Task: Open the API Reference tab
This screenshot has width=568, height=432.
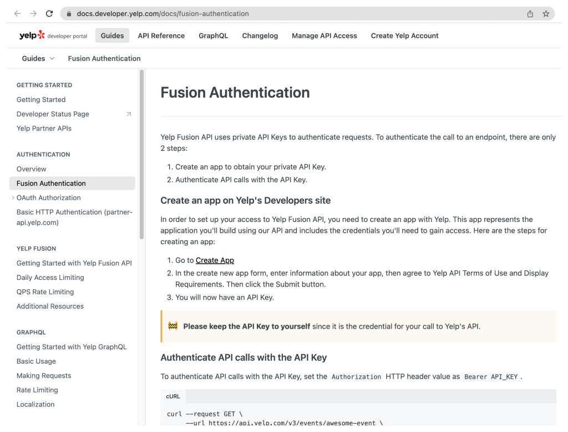Action: [x=161, y=36]
